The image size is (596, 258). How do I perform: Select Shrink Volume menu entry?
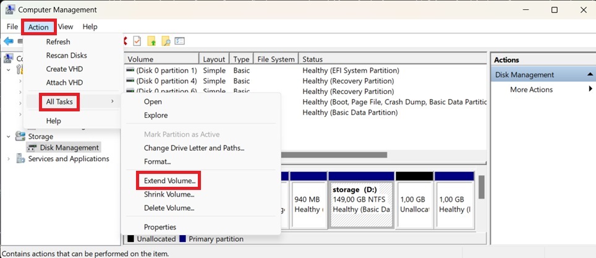pos(169,194)
